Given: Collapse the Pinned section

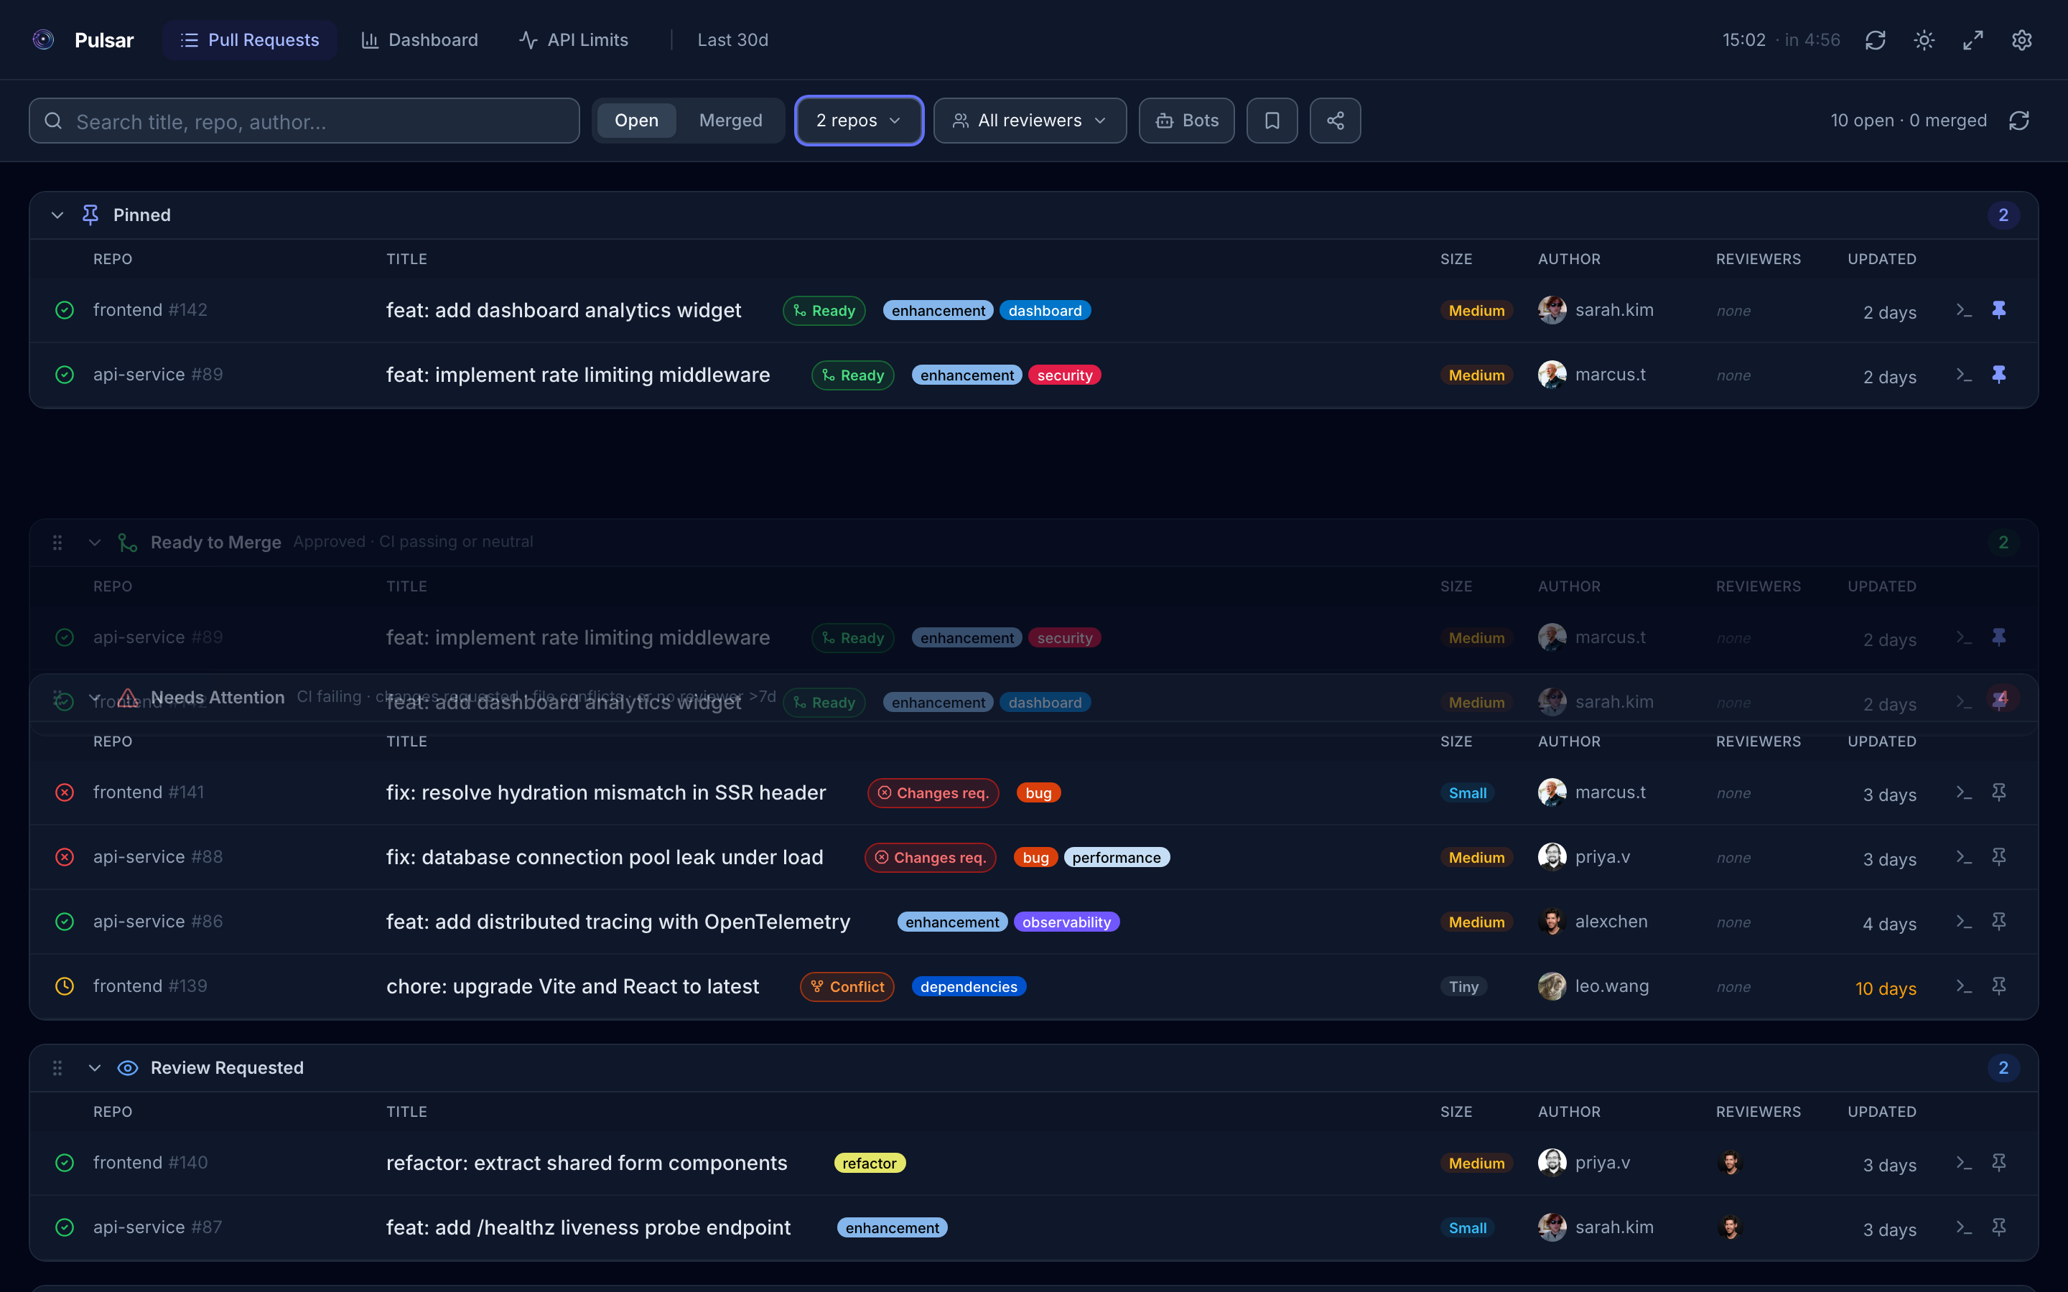Looking at the screenshot, I should (x=57, y=215).
